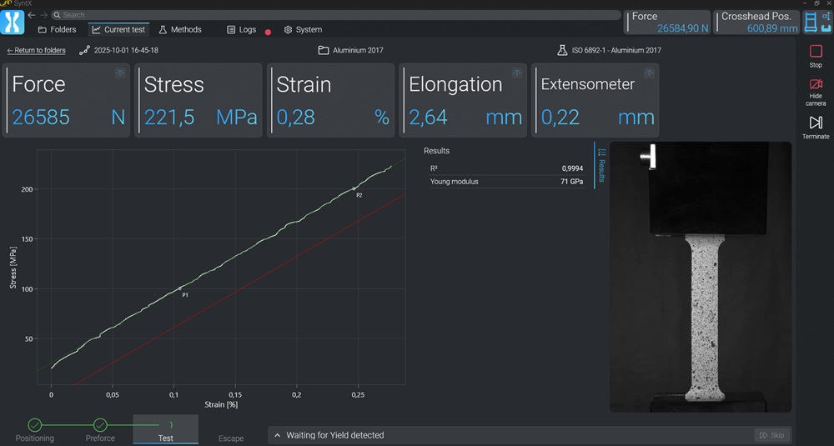Screen dimensions: 834x446
Task: Open the System settings tab
Action: click(302, 29)
